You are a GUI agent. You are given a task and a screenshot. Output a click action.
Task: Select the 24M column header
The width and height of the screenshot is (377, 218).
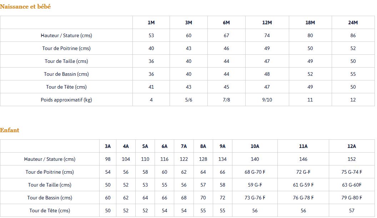click(x=353, y=23)
